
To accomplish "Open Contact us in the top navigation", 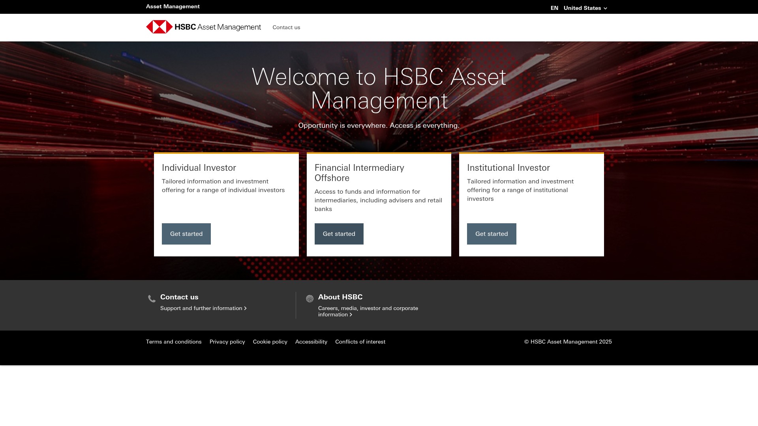I will pyautogui.click(x=286, y=27).
